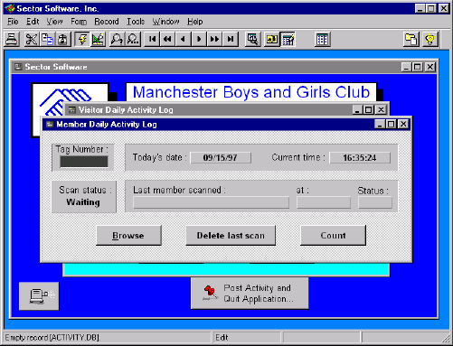Click the View Data lightning bolt icon

coord(82,39)
